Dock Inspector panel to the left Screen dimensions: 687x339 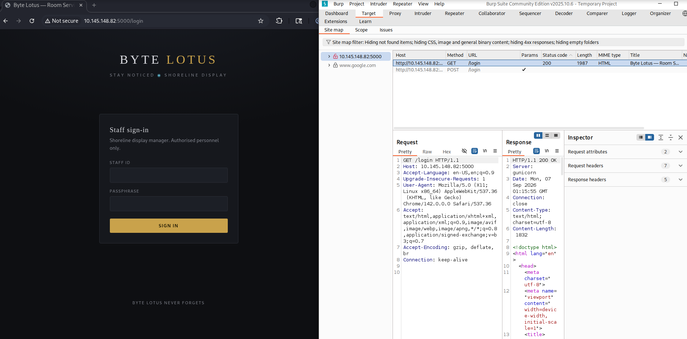(640, 137)
